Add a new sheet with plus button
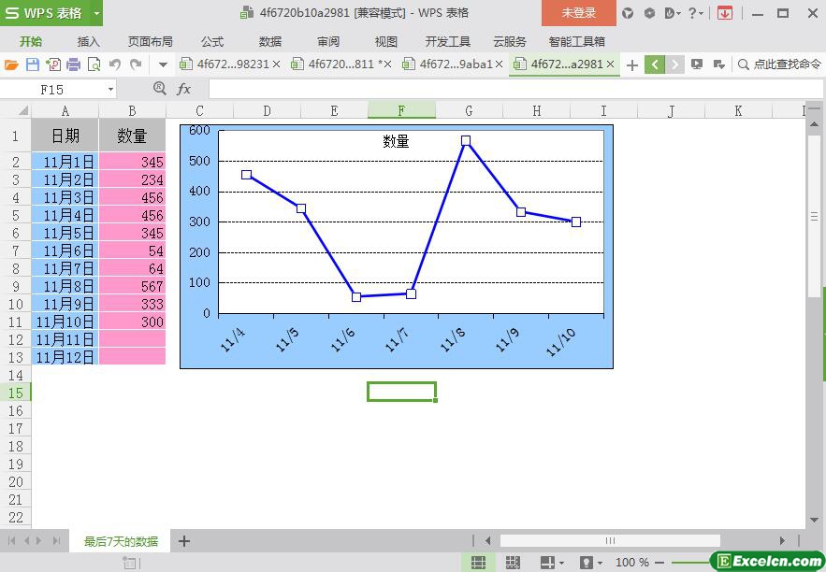The width and height of the screenshot is (826, 572). 184,541
